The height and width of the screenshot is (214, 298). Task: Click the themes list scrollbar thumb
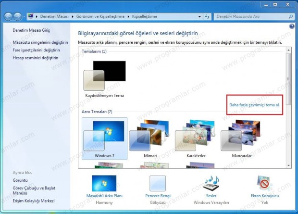[288, 79]
